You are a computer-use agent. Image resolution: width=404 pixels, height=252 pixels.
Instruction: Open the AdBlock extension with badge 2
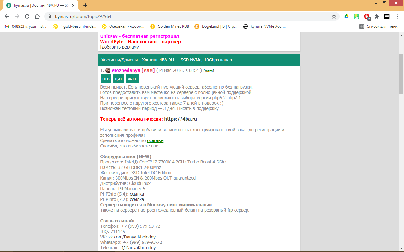[366, 16]
